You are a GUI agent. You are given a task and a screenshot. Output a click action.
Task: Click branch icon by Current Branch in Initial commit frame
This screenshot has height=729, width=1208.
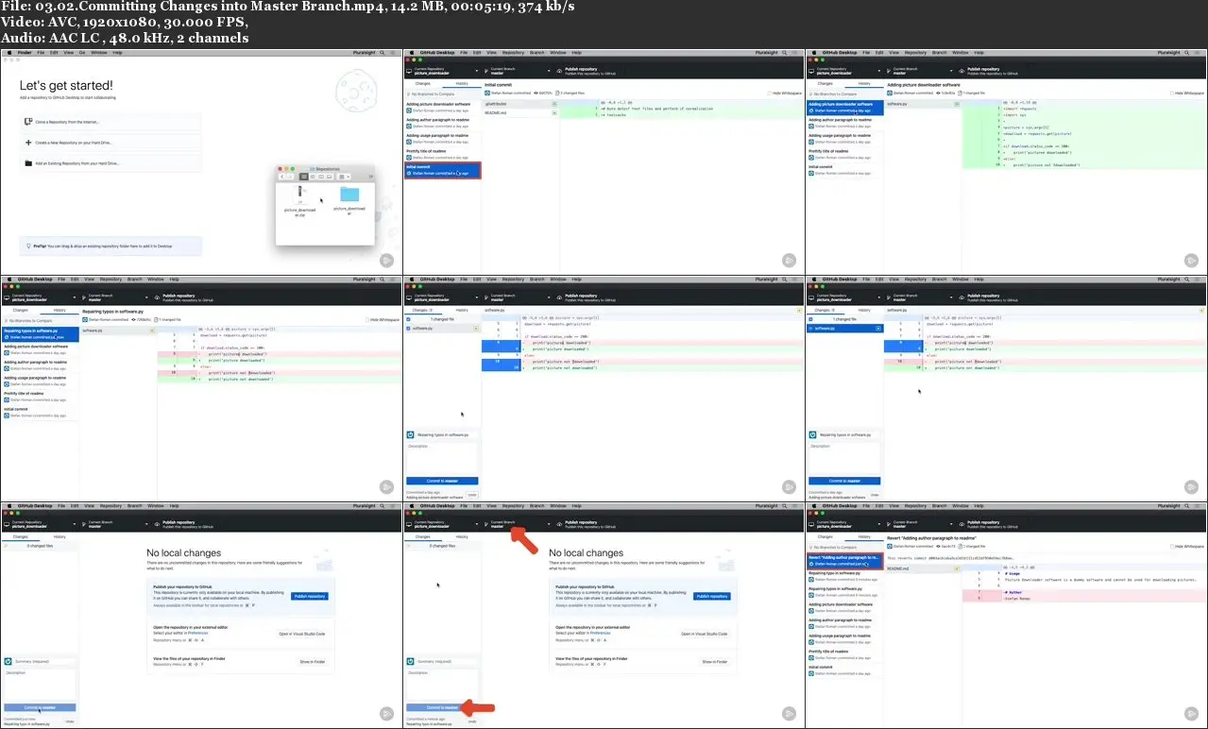[485, 70]
